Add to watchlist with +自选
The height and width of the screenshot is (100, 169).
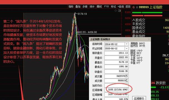point(121,7)
